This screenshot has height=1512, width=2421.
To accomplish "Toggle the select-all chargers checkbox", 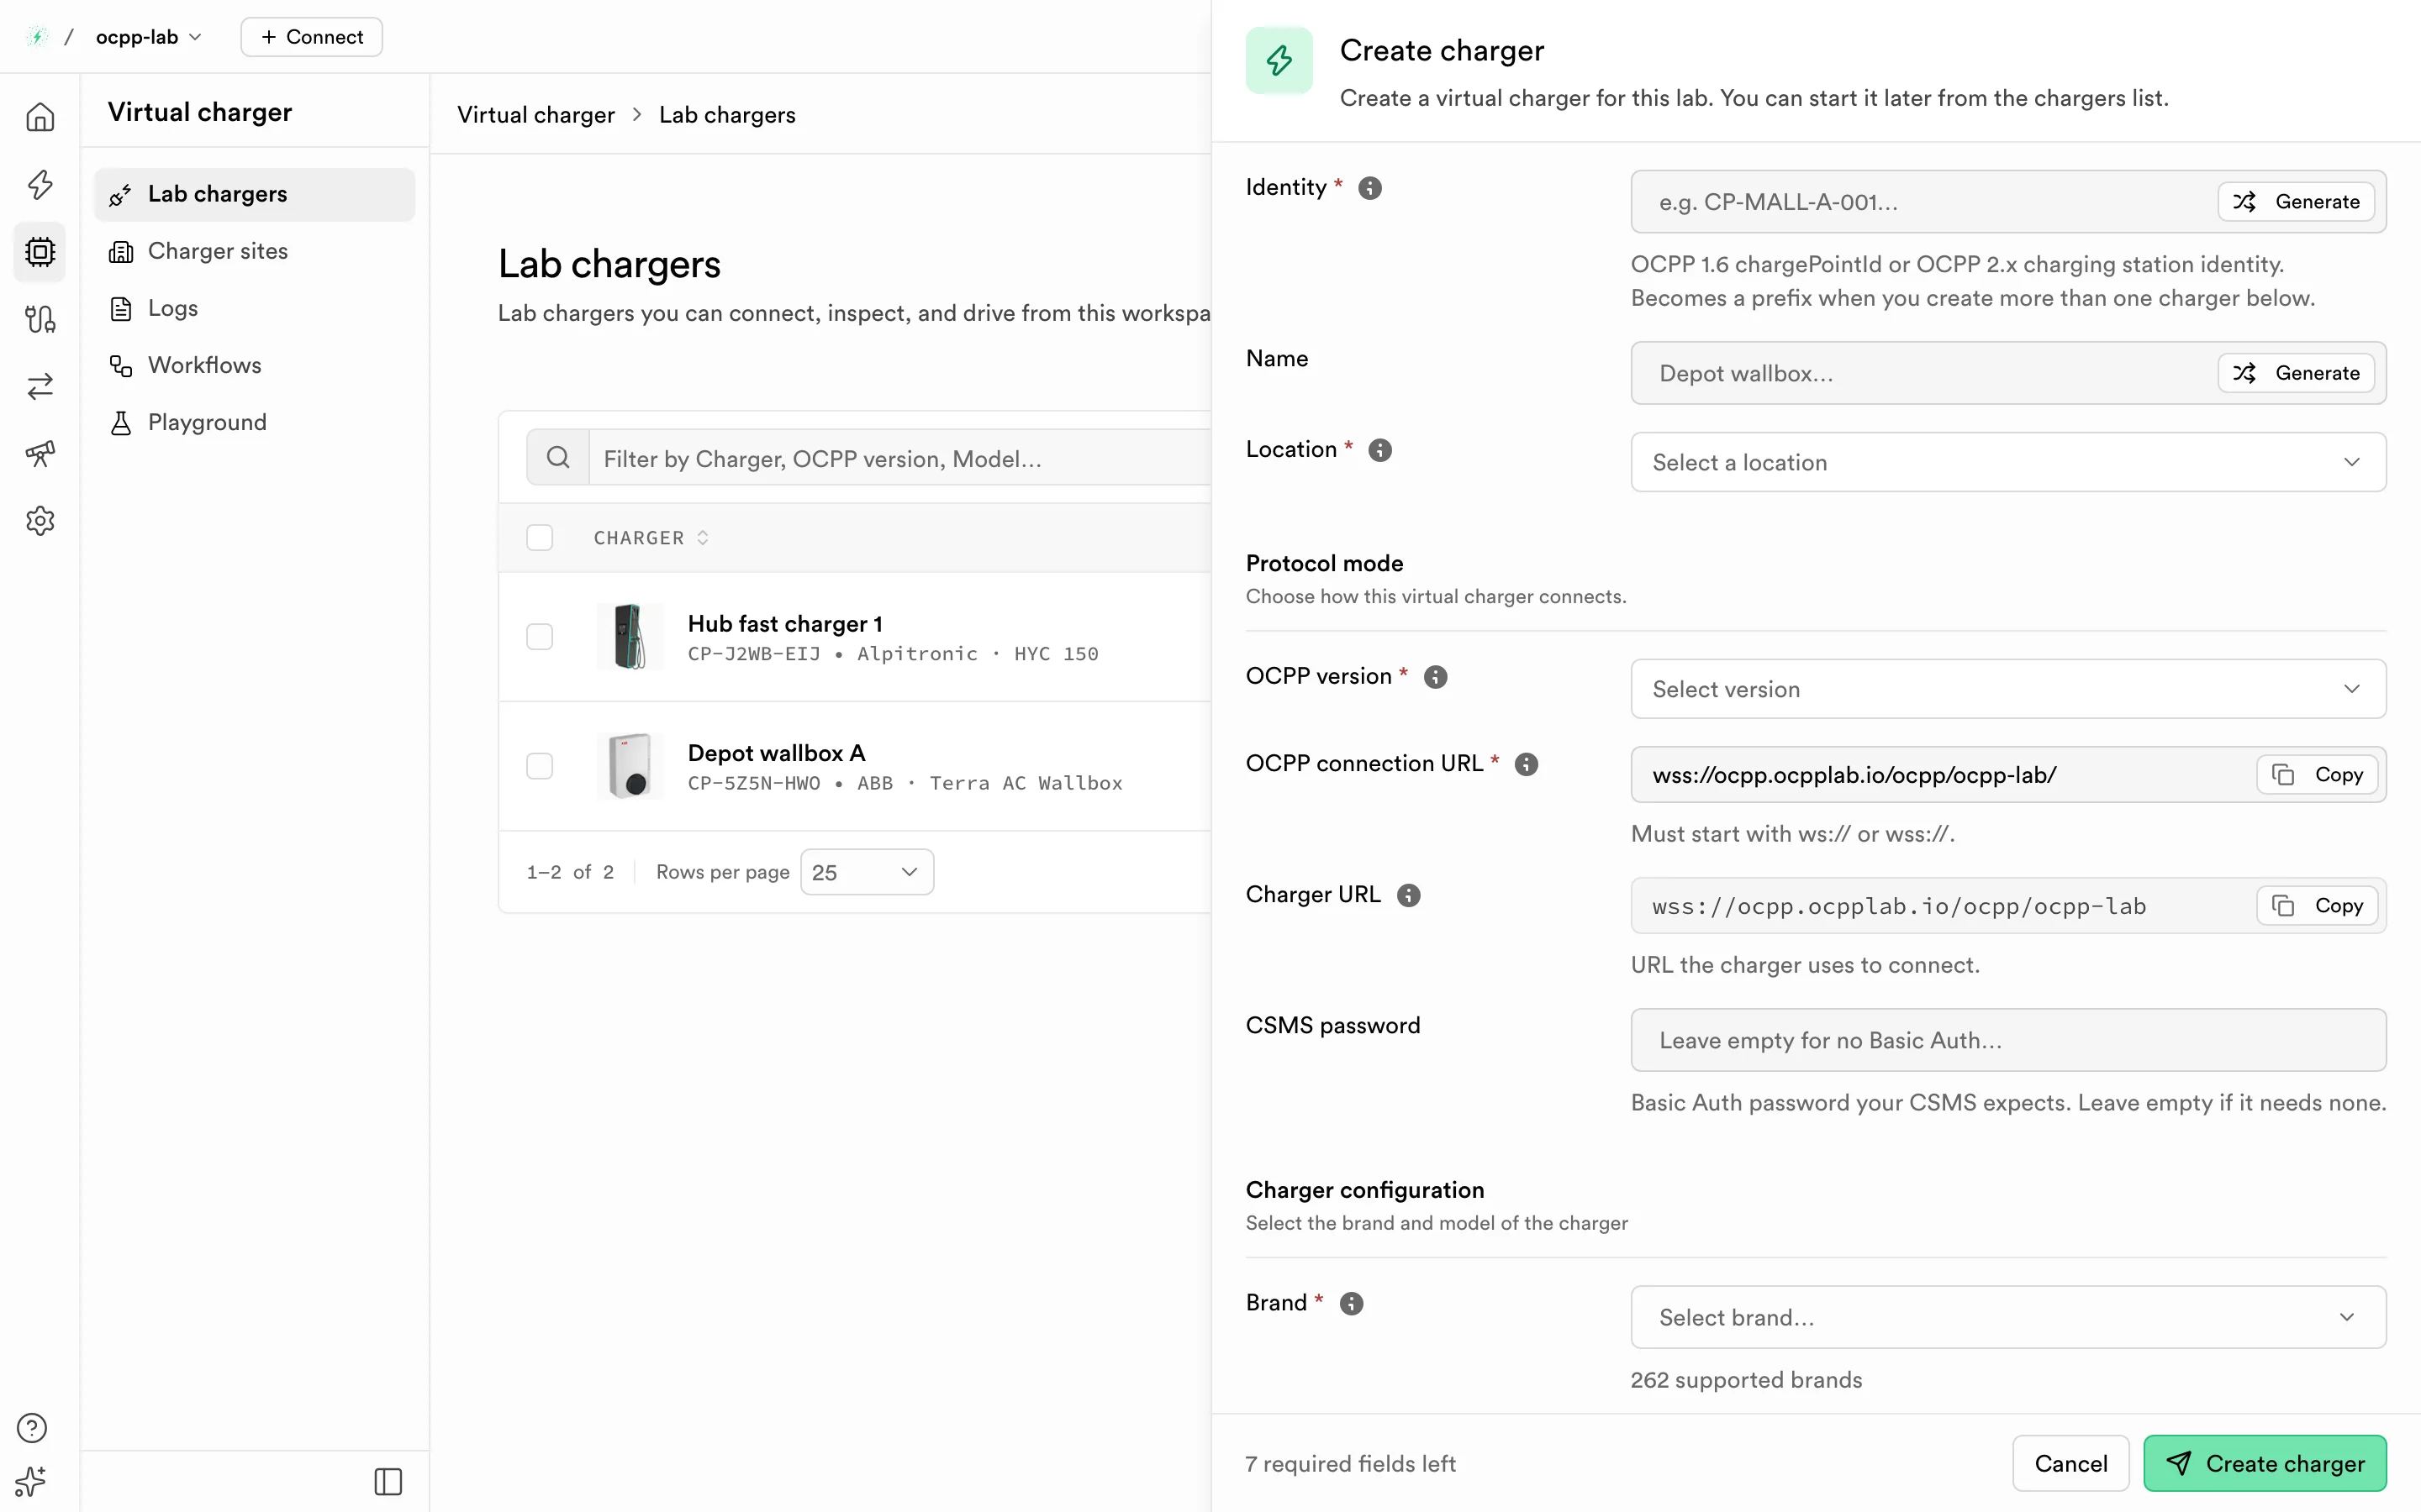I will pyautogui.click(x=541, y=538).
